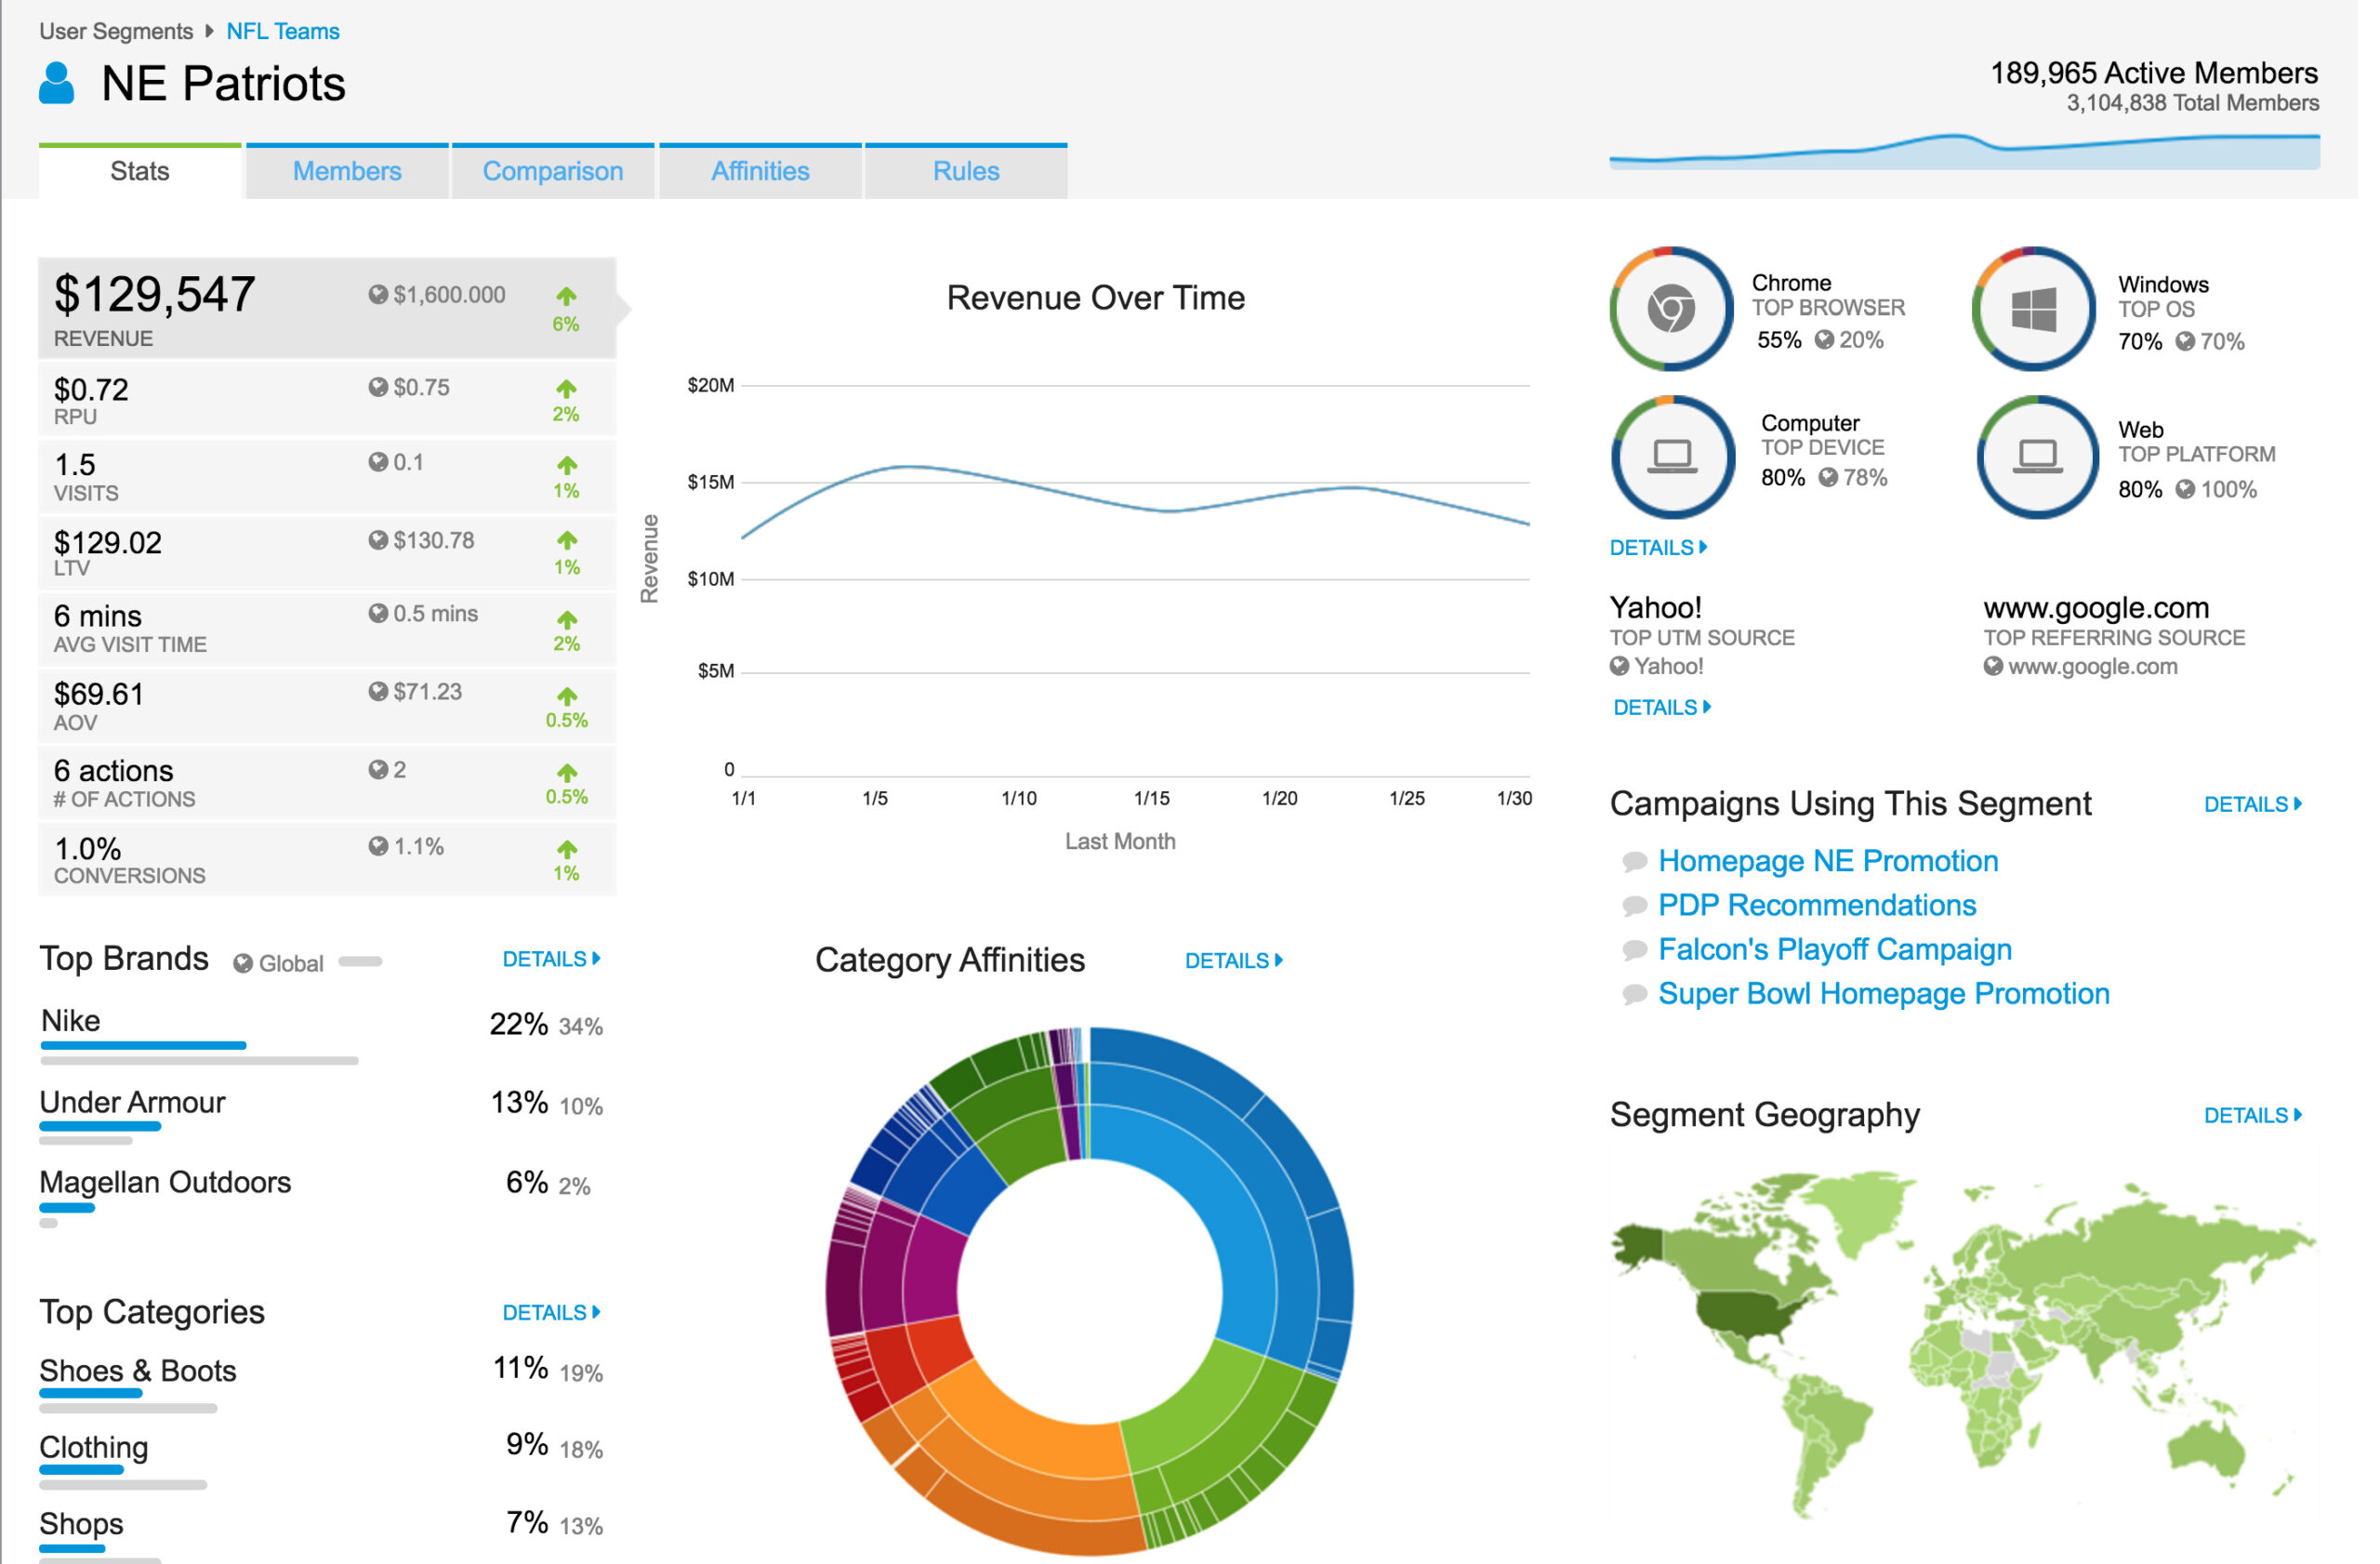Expand Segment Geography DETAILS
The image size is (2380, 1564).
[x=2252, y=1115]
